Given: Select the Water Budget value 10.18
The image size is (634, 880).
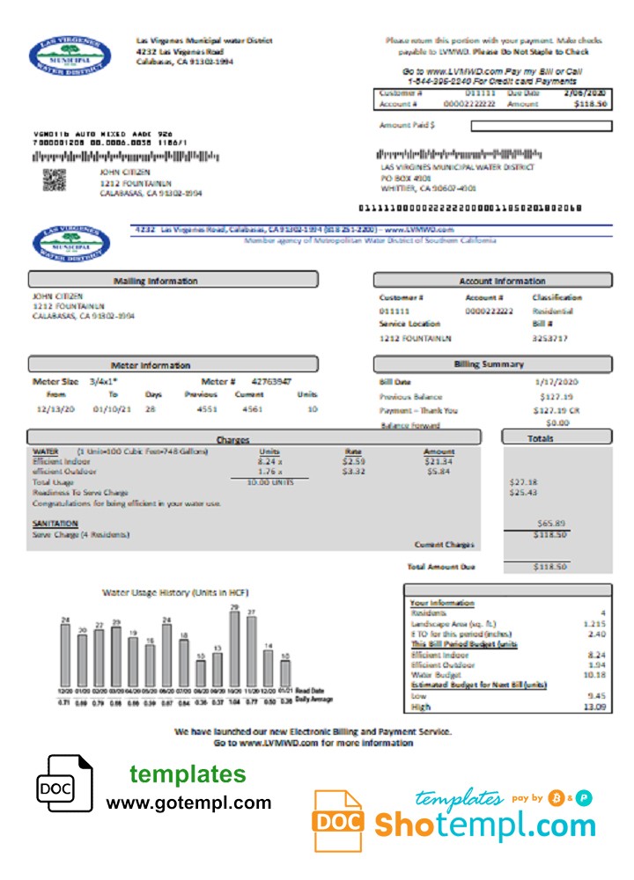Looking at the screenshot, I should click(x=594, y=675).
